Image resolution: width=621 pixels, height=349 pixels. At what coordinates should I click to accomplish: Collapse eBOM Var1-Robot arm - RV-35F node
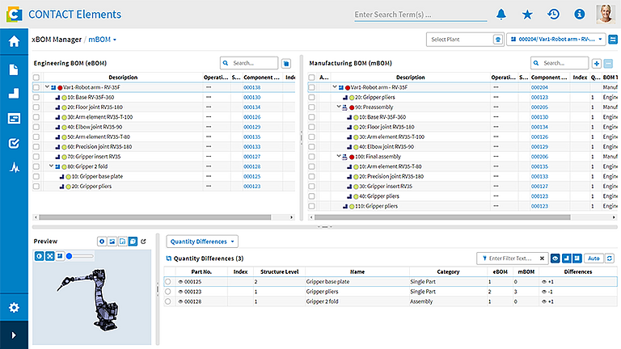(47, 87)
